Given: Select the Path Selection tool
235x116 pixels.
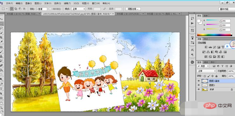Looking at the screenshot, I should 2,93.
